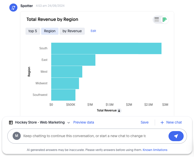Image resolution: width=194 pixels, height=157 pixels.
Task: Switch to bar chart view
Action: click(x=165, y=20)
